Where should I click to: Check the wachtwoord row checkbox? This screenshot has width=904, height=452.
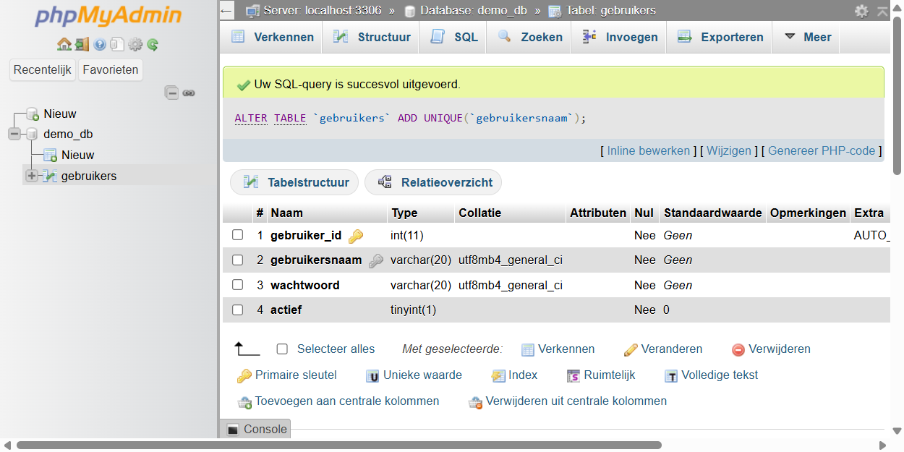point(237,285)
